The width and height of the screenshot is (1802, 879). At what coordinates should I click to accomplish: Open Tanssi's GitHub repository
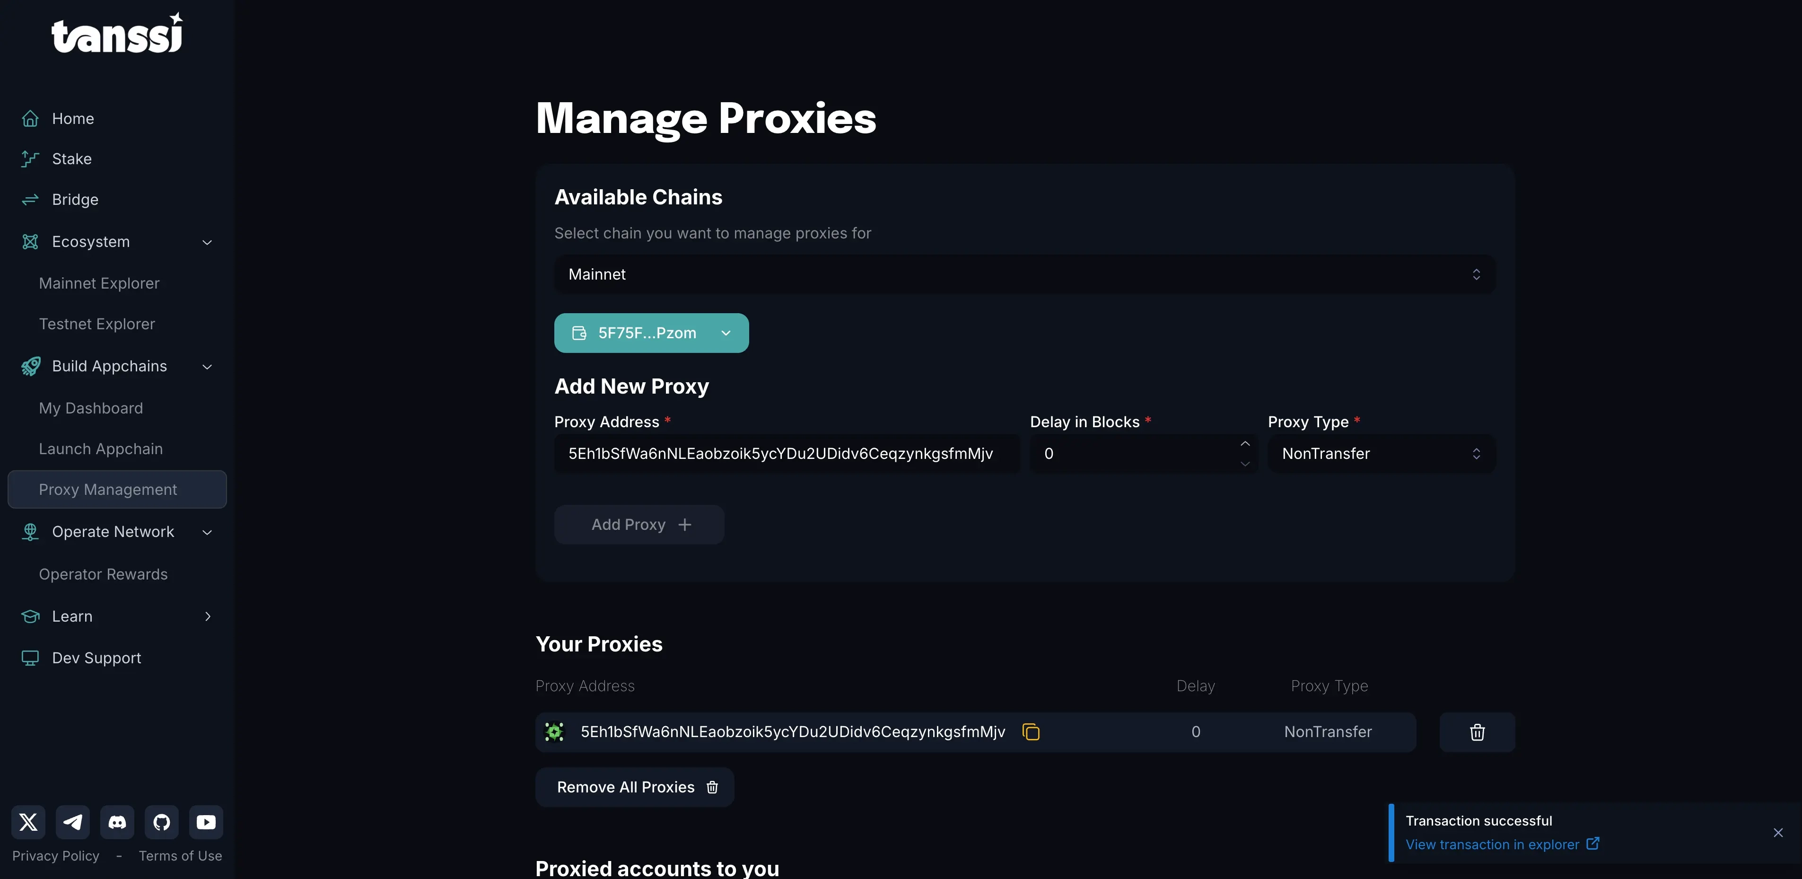click(162, 822)
